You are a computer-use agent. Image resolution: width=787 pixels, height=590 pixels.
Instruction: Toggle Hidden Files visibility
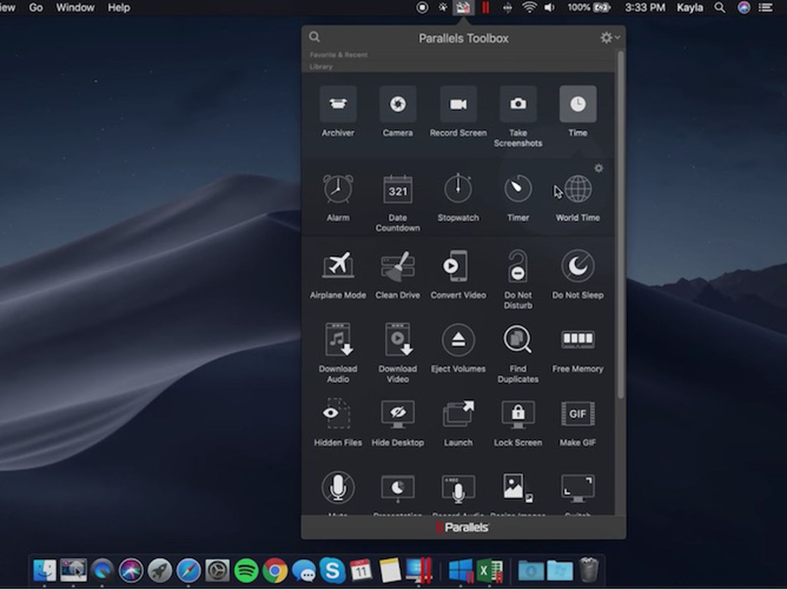[338, 413]
